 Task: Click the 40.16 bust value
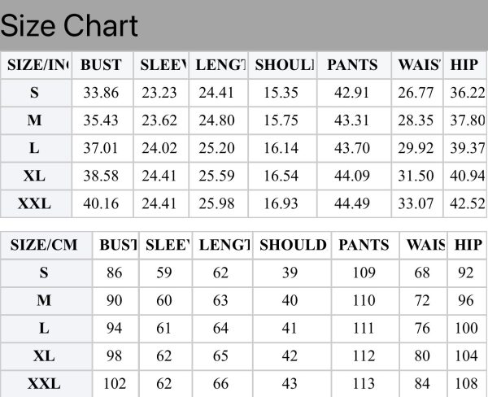102,203
